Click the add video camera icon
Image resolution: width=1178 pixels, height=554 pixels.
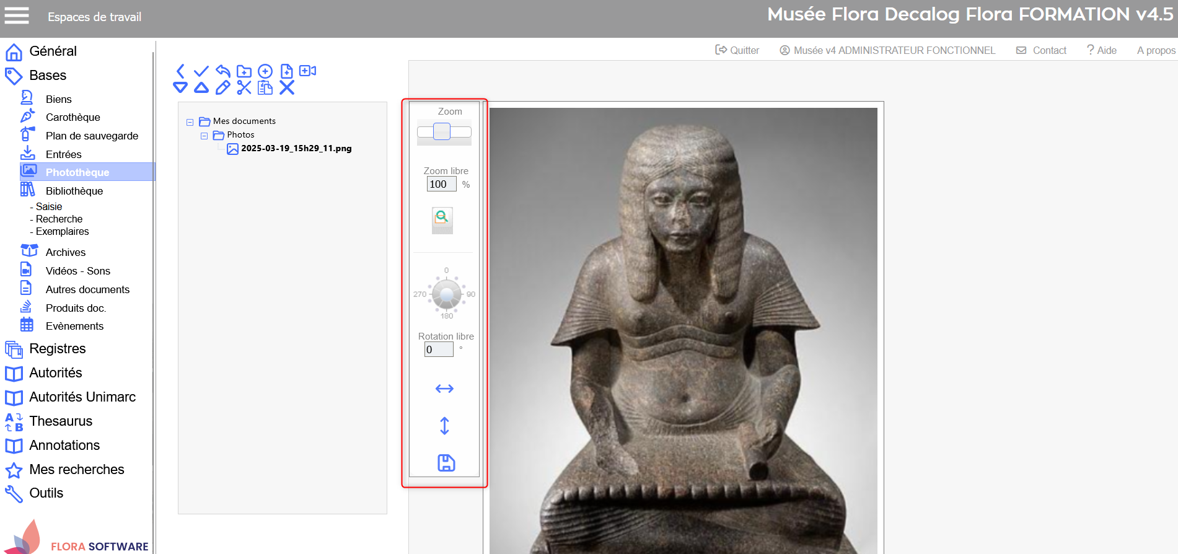coord(308,71)
